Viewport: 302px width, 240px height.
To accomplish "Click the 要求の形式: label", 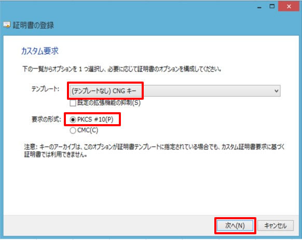I will pyautogui.click(x=46, y=119).
